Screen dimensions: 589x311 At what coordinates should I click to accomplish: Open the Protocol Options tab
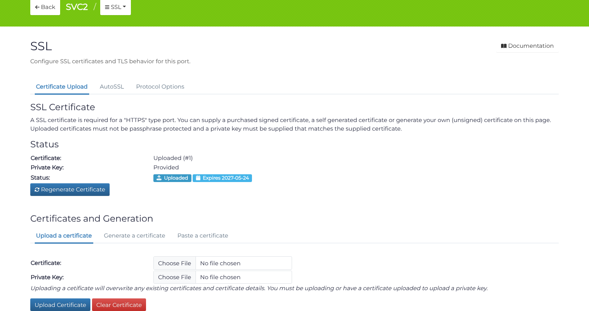160,87
